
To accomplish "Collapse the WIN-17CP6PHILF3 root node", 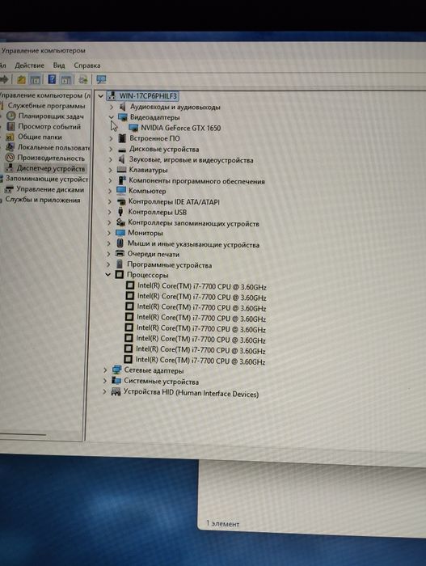I will pyautogui.click(x=101, y=96).
